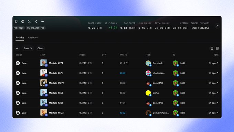This screenshot has width=234, height=132.
Task: Open the Mortals #603 item link
Action: click(56, 113)
